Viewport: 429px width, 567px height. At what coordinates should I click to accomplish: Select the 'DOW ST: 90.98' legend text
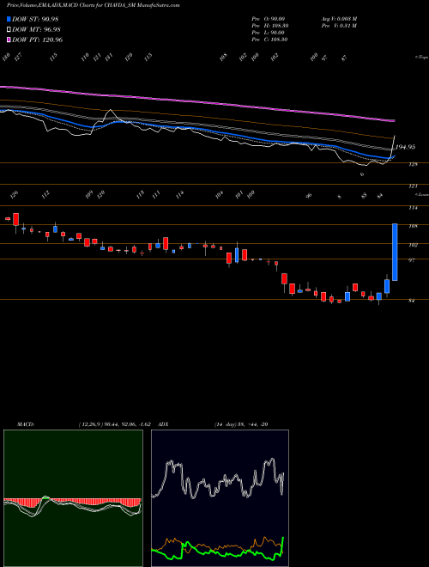35,19
